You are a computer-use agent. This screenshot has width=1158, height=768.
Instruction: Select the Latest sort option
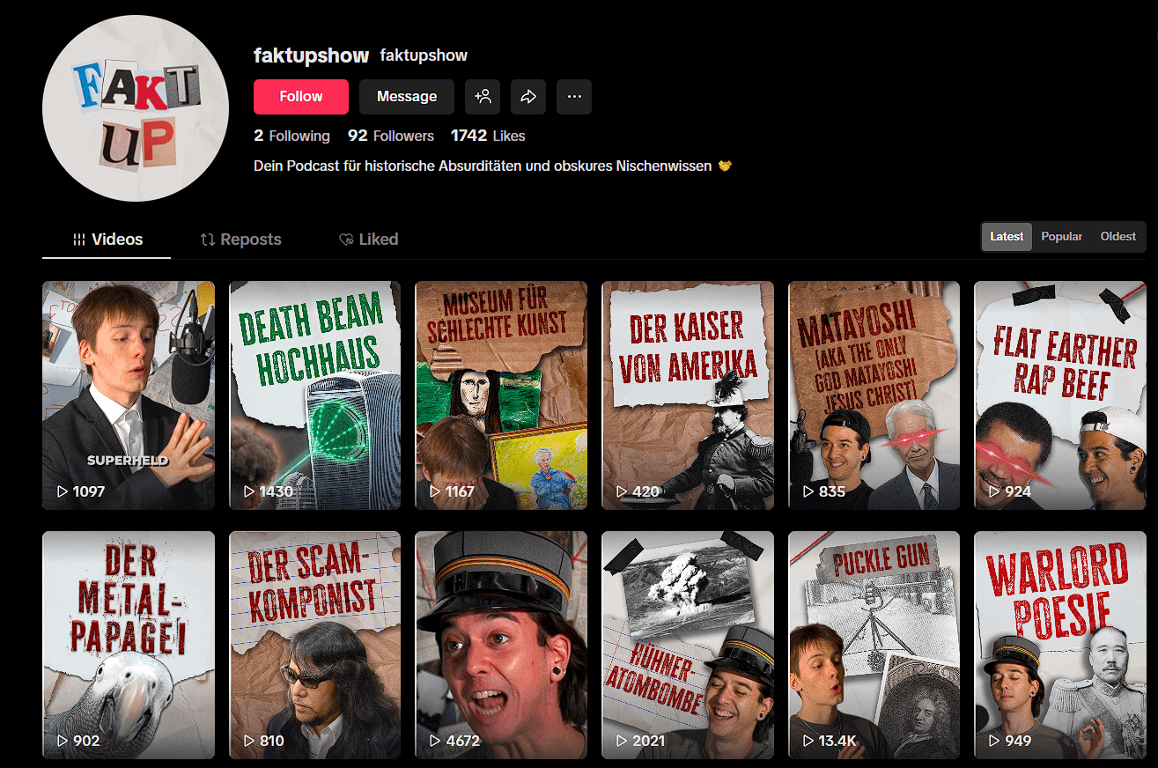coord(1007,237)
